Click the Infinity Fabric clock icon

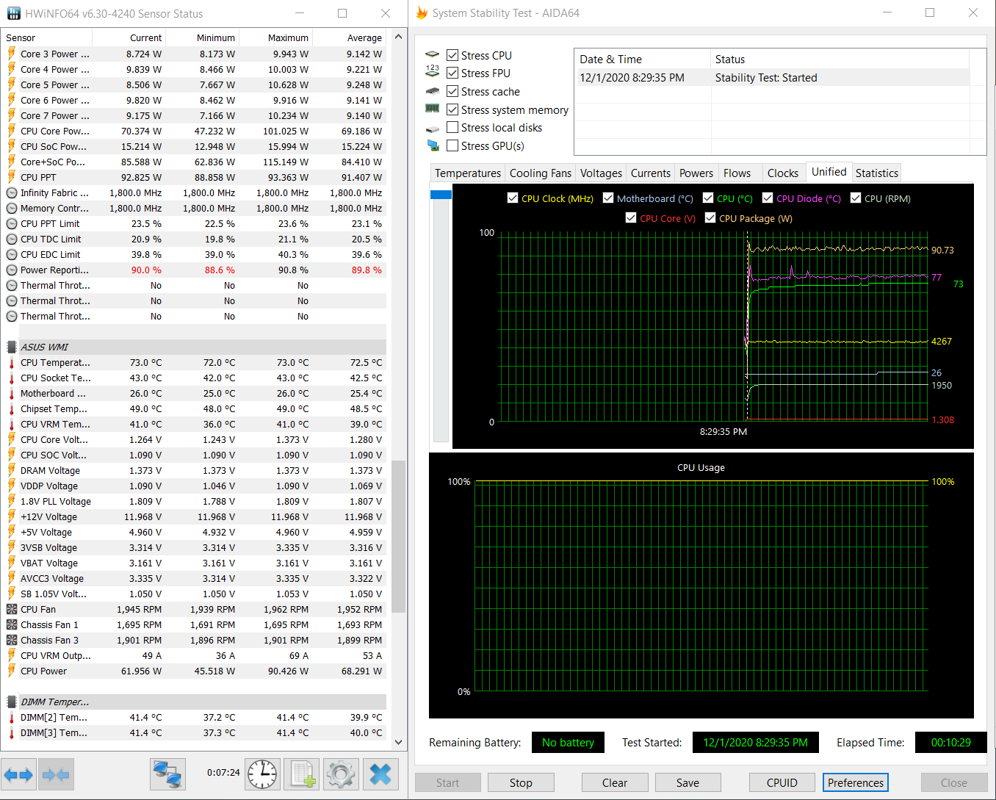(x=11, y=192)
